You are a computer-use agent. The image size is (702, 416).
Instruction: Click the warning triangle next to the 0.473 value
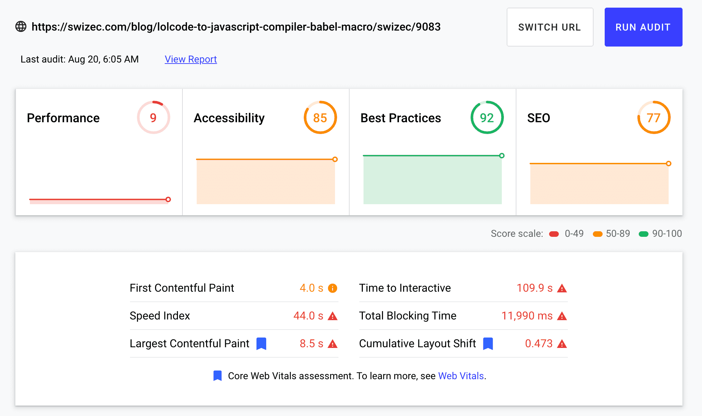click(562, 344)
